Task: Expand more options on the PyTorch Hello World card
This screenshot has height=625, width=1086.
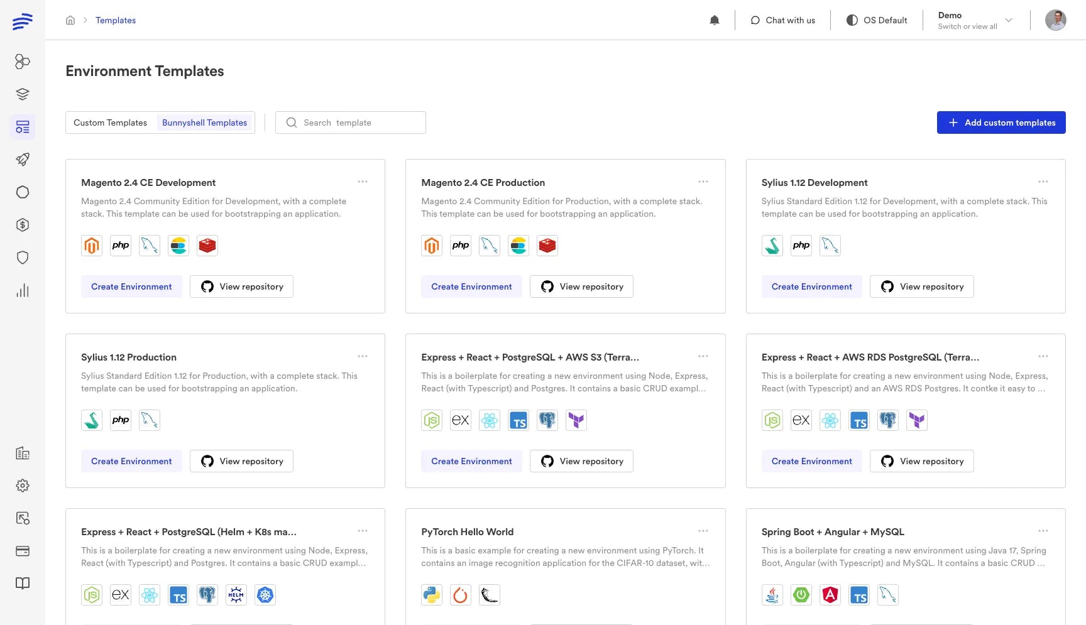Action: point(703,531)
